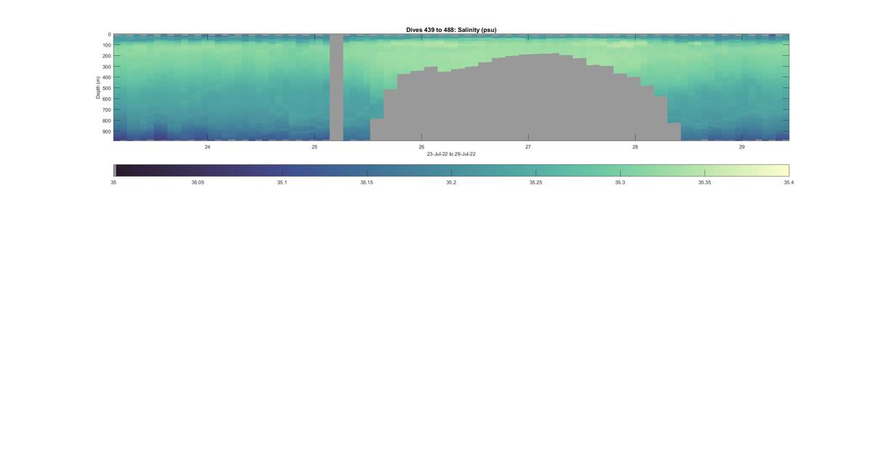
Task: Click the x-axis tick label '25'
Action: click(x=315, y=147)
